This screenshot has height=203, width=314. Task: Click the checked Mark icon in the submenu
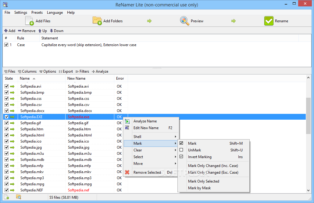coord(181,143)
